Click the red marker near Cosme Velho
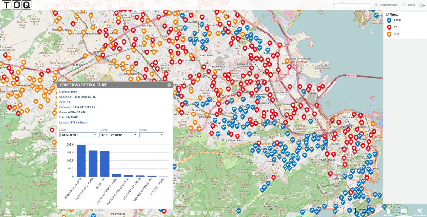Screen dimensions: 427x217 331,174
